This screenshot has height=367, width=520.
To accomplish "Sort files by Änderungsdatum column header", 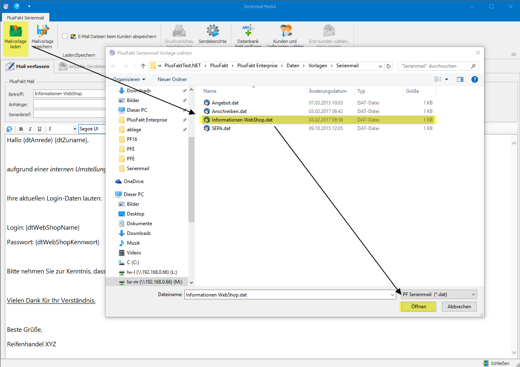I will pyautogui.click(x=330, y=91).
